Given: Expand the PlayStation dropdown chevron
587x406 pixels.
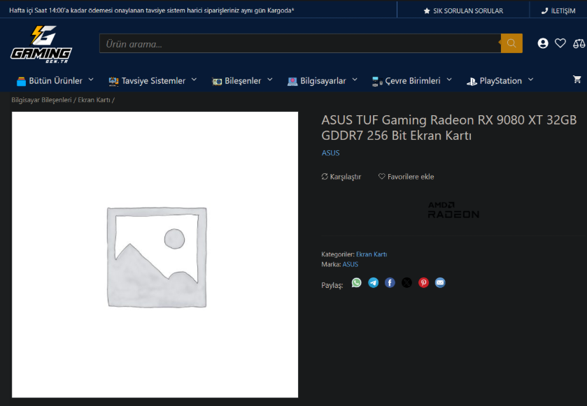Looking at the screenshot, I should (530, 80).
